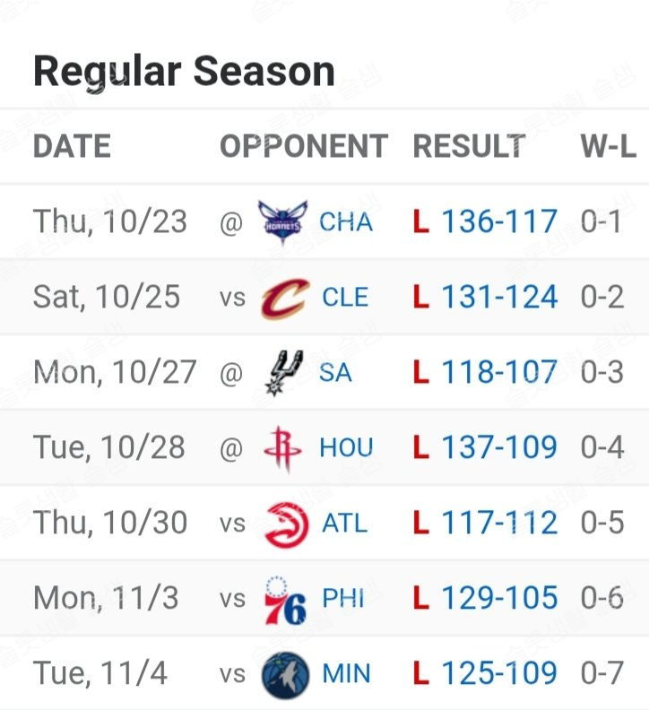
Task: Click the Cleveland Cavaliers team logo
Action: (284, 298)
